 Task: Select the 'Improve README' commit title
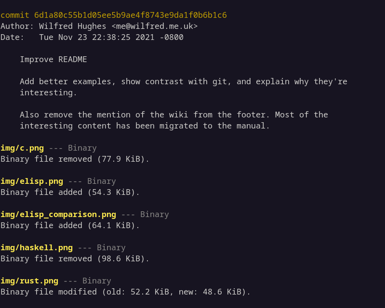point(53,59)
